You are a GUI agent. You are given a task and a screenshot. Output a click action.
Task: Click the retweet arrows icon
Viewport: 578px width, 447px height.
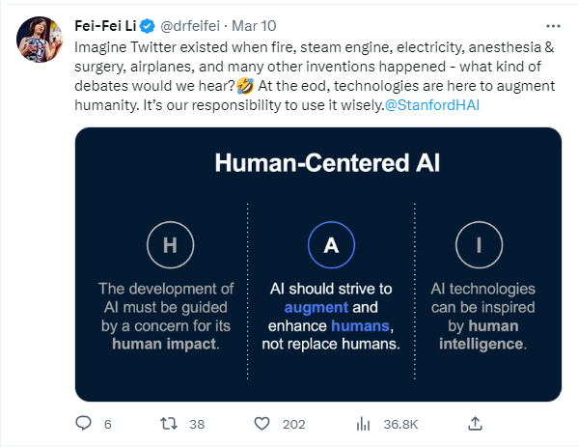169,424
